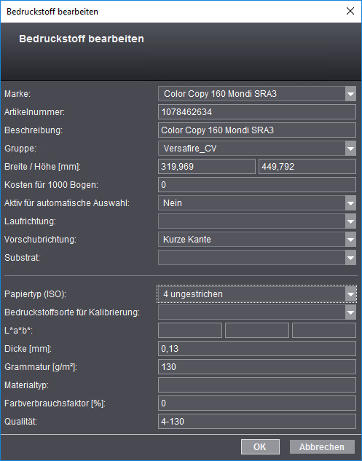Viewport: 362px width, 461px height.
Task: Open the Papiertyp (ISO) dropdown arrow
Action: point(350,294)
